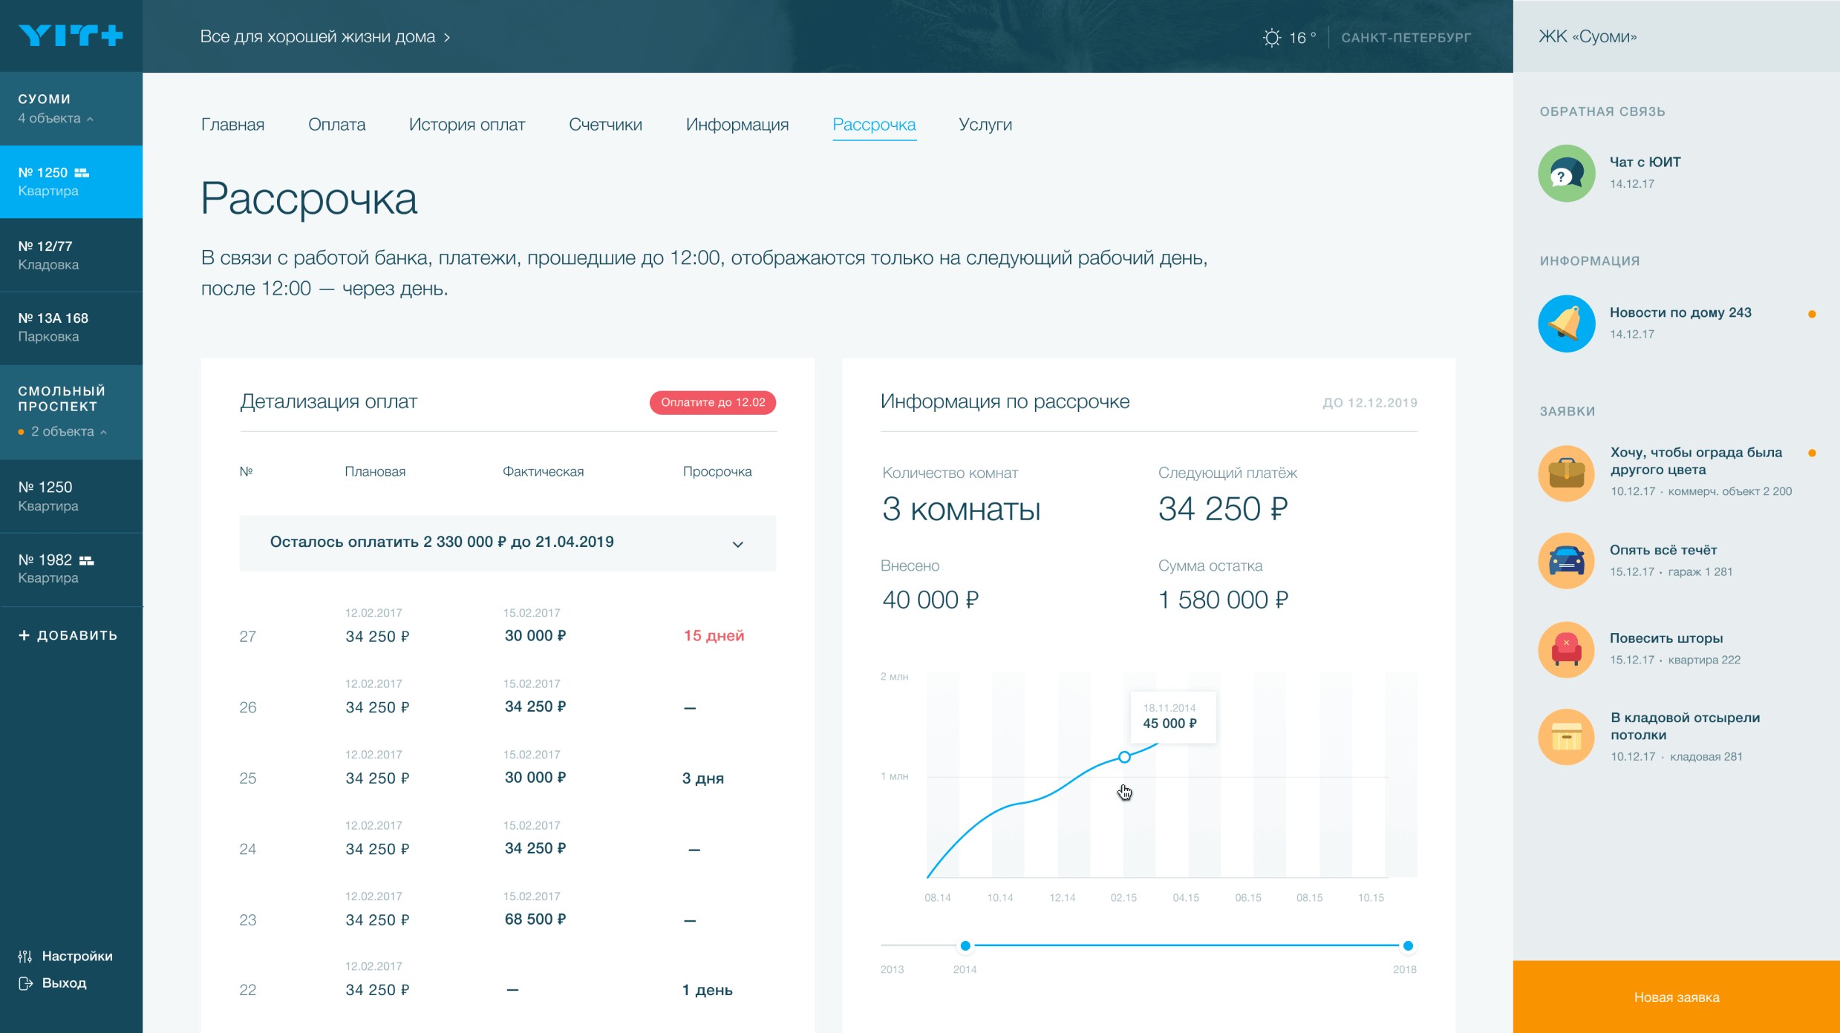Click the sun weather icon
The width and height of the screenshot is (1840, 1033).
click(1272, 38)
